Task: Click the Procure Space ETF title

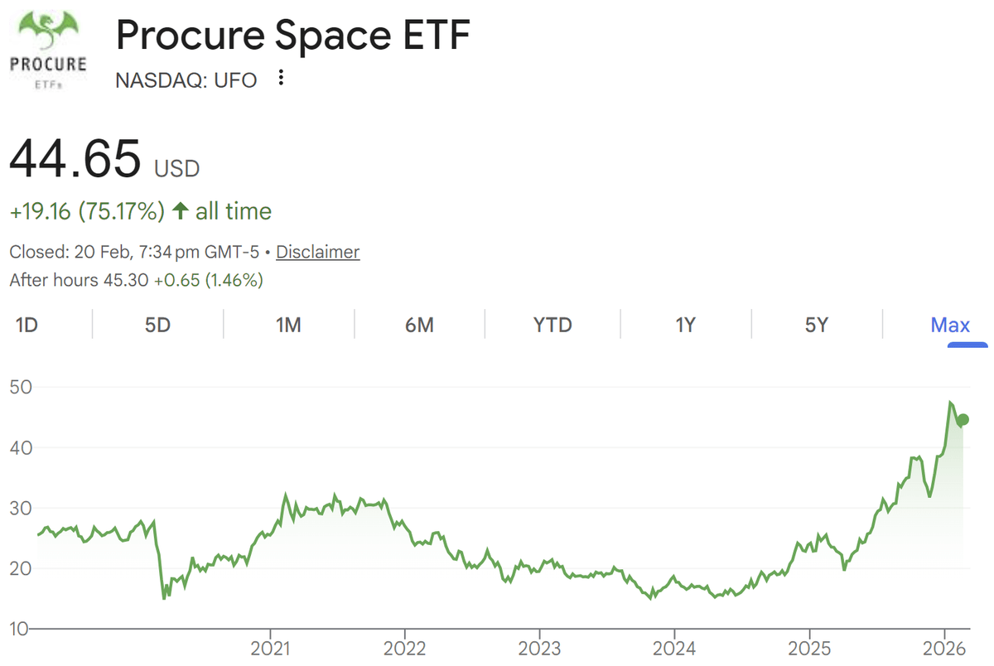Action: (x=293, y=36)
